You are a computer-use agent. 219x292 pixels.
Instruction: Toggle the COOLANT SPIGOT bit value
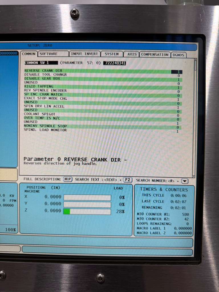point(177,115)
